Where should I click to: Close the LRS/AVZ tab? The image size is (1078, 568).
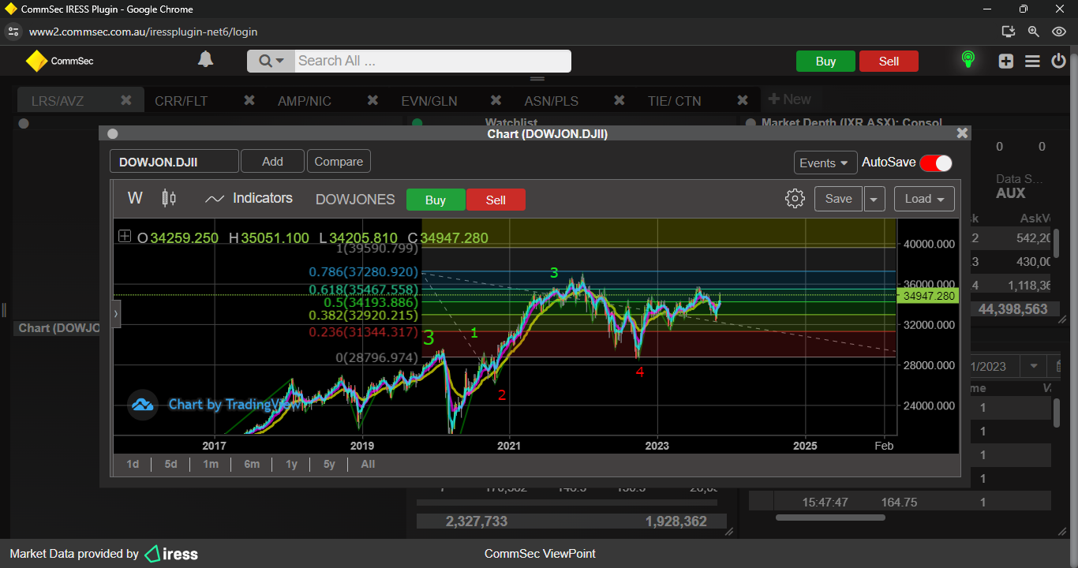click(x=126, y=100)
